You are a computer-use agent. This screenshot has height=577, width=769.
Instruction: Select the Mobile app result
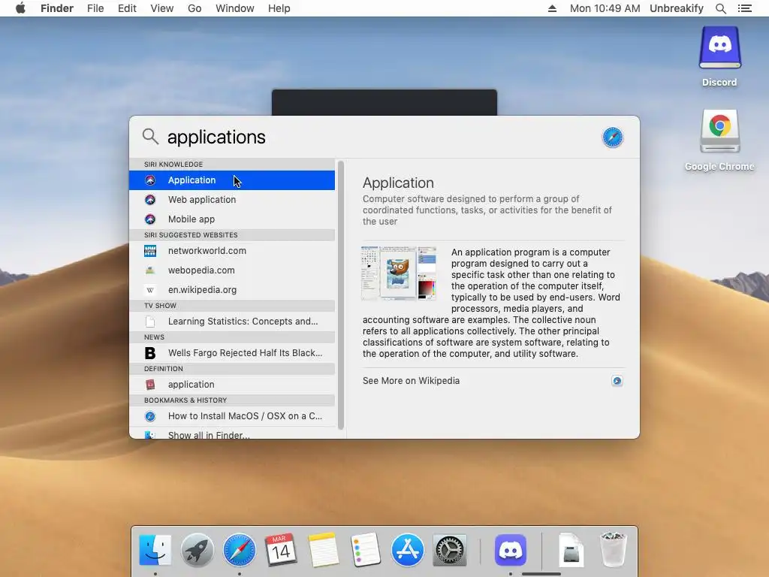(232, 219)
